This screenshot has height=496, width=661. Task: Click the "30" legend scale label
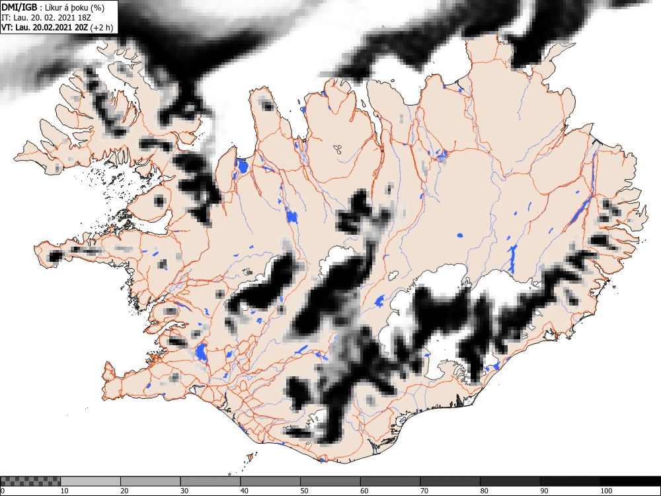184,491
